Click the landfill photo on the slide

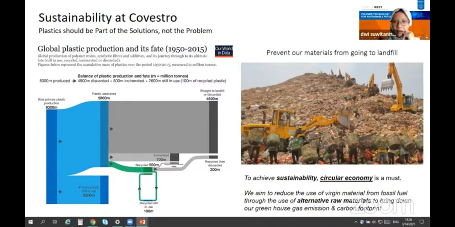click(332, 113)
